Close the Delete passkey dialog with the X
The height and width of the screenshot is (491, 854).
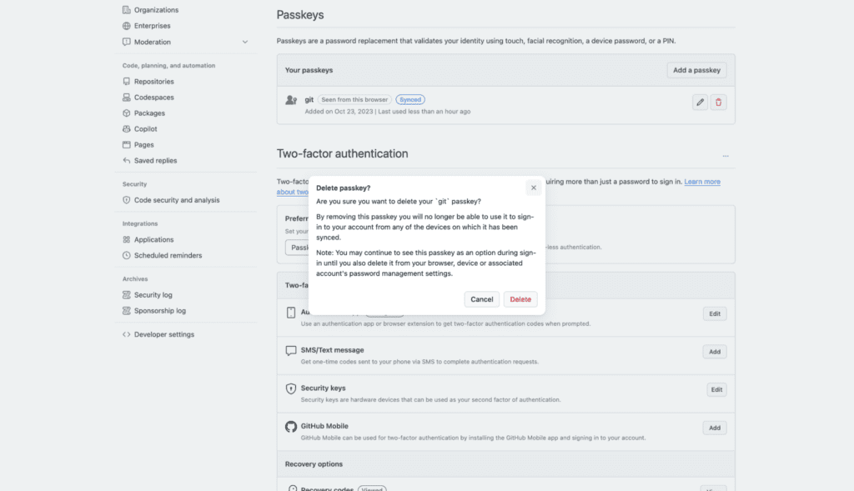533,188
